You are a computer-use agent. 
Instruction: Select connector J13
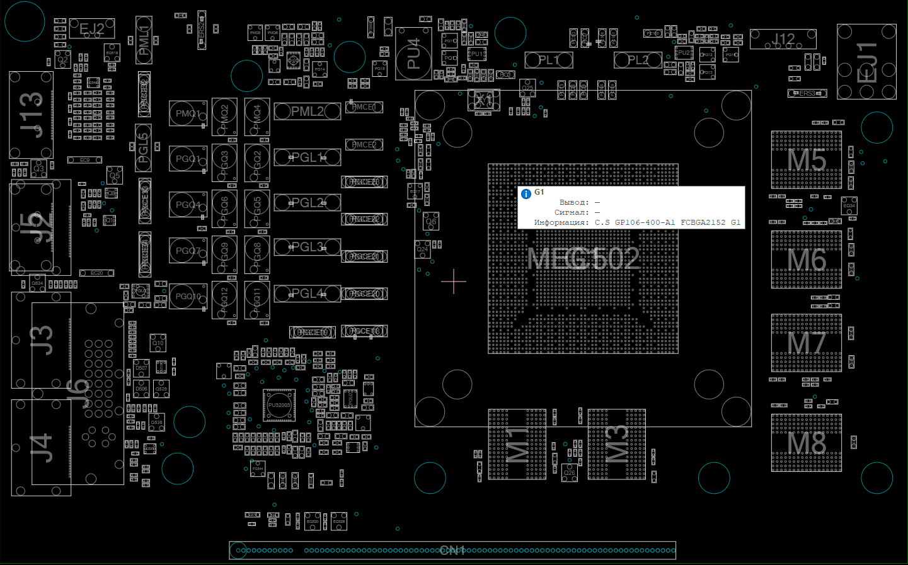(31, 115)
